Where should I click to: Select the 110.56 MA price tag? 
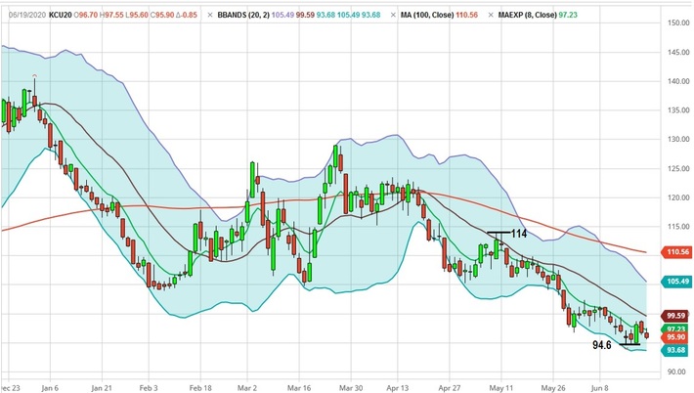click(x=676, y=252)
